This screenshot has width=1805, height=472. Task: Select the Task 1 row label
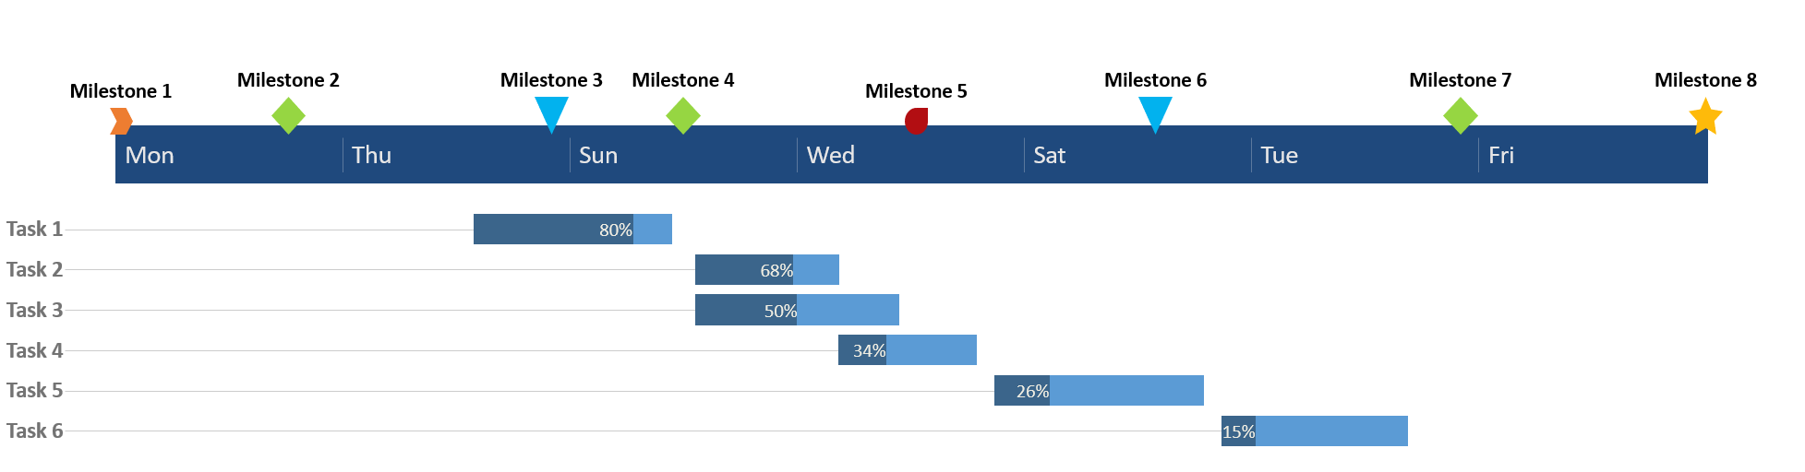[x=35, y=230]
